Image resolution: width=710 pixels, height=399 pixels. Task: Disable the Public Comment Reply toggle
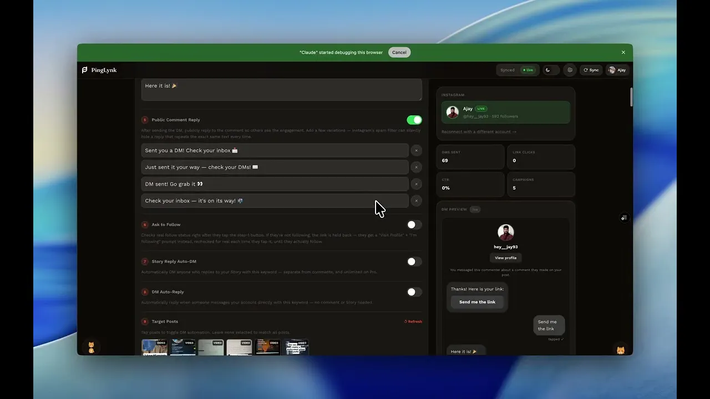[x=414, y=120]
